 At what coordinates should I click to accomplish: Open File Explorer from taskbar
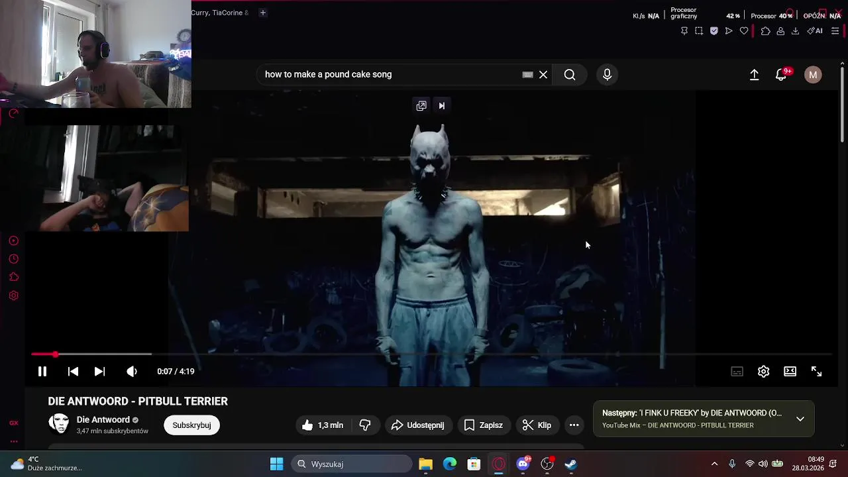pos(425,464)
